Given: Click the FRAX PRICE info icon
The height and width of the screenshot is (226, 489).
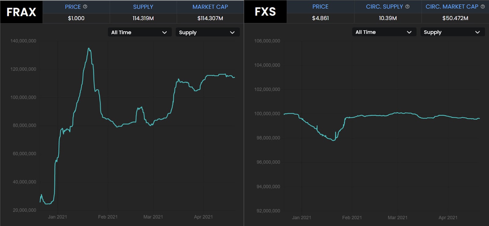Looking at the screenshot, I should [85, 6].
